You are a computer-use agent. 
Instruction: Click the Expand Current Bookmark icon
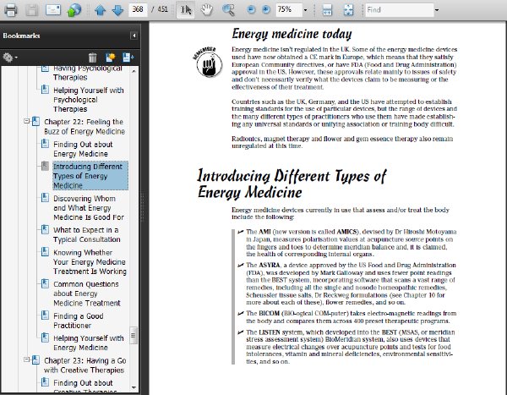click(128, 58)
